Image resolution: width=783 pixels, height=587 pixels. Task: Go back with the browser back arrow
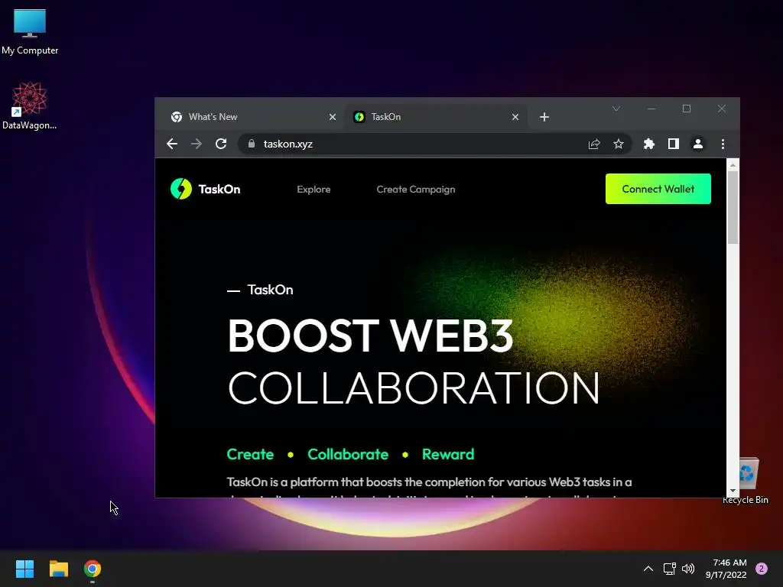tap(172, 144)
